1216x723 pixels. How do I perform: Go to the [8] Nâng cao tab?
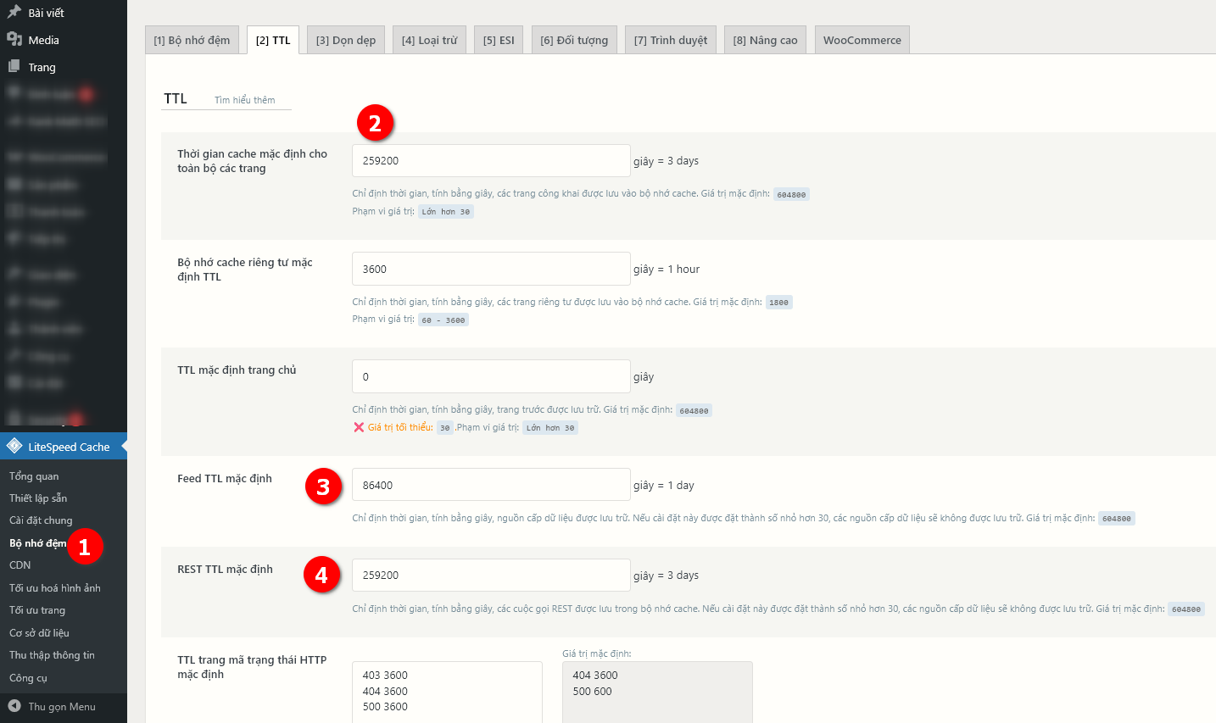(x=765, y=41)
